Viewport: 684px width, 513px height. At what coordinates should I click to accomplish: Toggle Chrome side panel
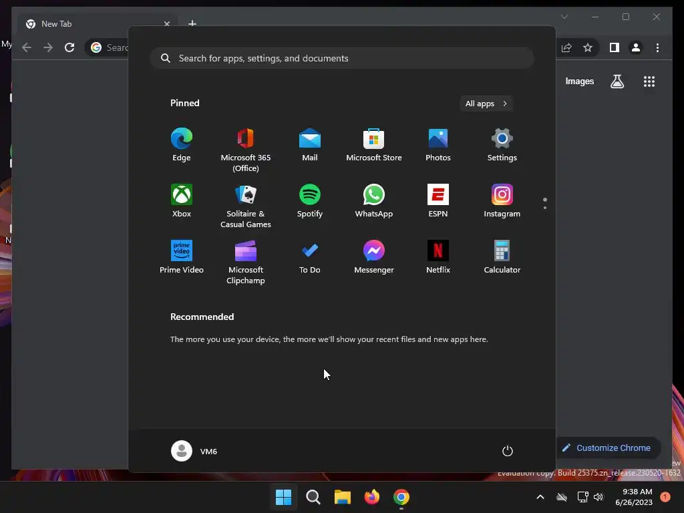click(x=615, y=47)
